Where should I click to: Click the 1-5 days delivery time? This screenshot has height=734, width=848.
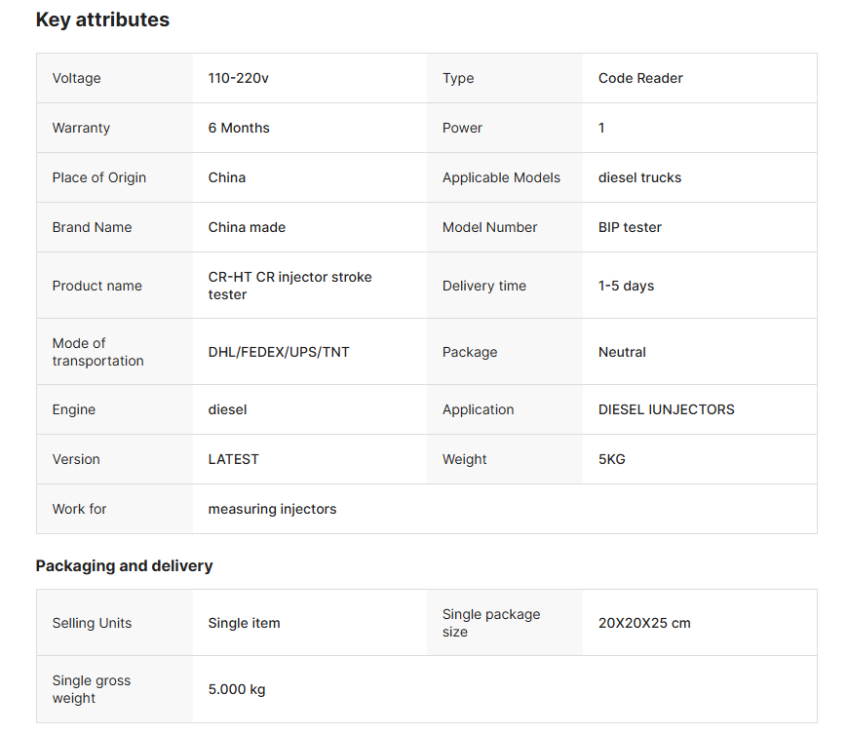pos(626,286)
